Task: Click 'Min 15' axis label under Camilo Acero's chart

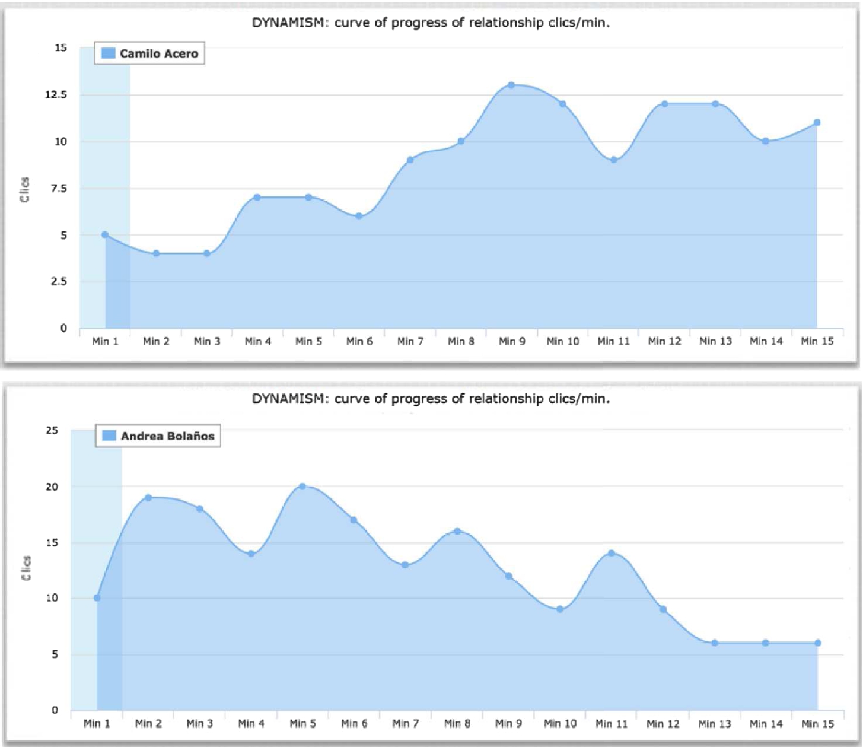Action: point(817,341)
